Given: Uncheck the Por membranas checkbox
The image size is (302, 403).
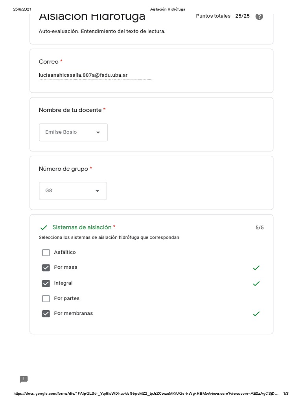Looking at the screenshot, I should coord(46,314).
